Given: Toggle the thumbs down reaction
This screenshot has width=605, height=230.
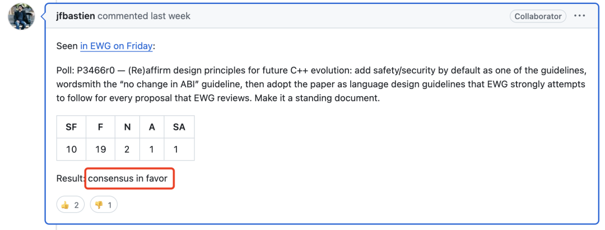Looking at the screenshot, I should (x=104, y=205).
